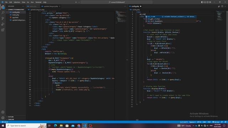Open config.php in the Explorer
228x128 pixels.
[16, 12]
